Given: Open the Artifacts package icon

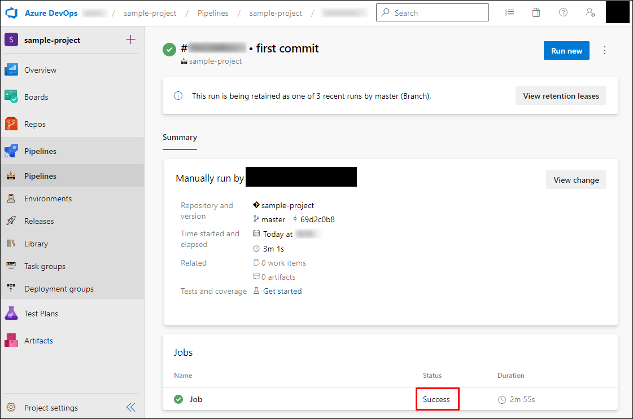Looking at the screenshot, I should pyautogui.click(x=11, y=341).
